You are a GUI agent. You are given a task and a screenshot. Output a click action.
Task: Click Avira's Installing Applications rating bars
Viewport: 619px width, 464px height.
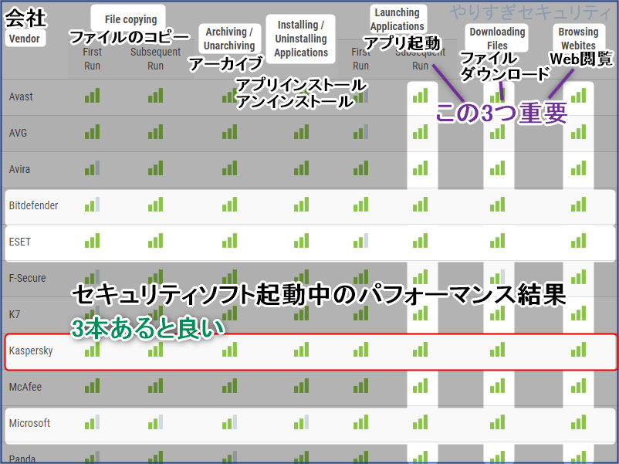click(301, 168)
